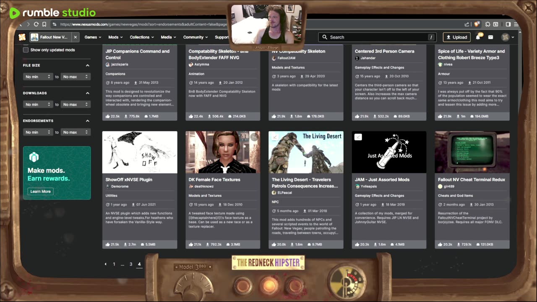Viewport: 537px width, 302px height.
Task: Click the ellipsis between pages 1 and 3
Action: (x=123, y=265)
